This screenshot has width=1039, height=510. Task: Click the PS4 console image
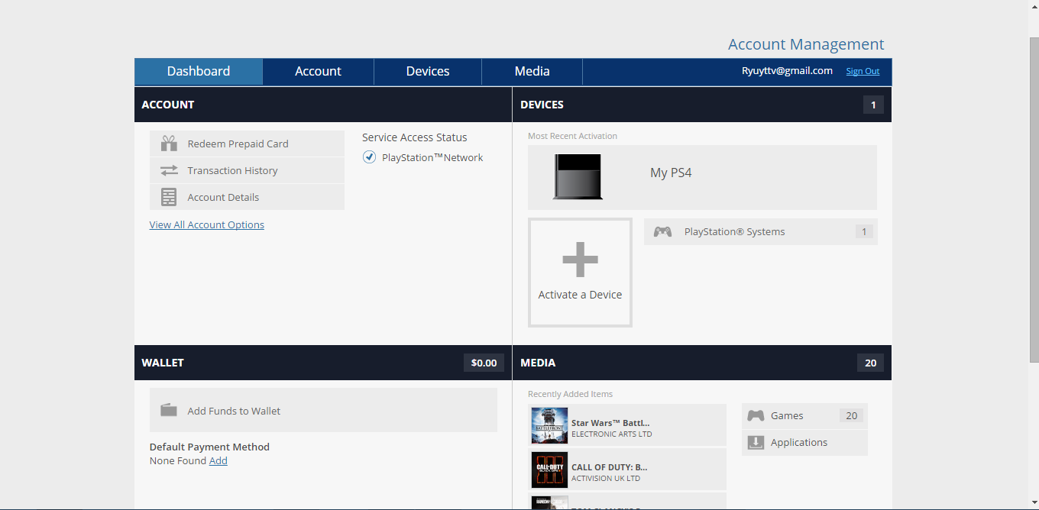point(578,177)
